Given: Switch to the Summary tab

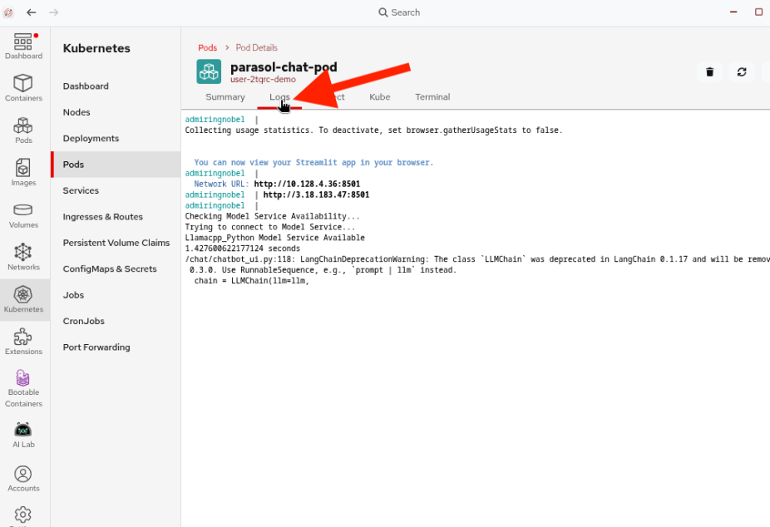Looking at the screenshot, I should pyautogui.click(x=225, y=97).
